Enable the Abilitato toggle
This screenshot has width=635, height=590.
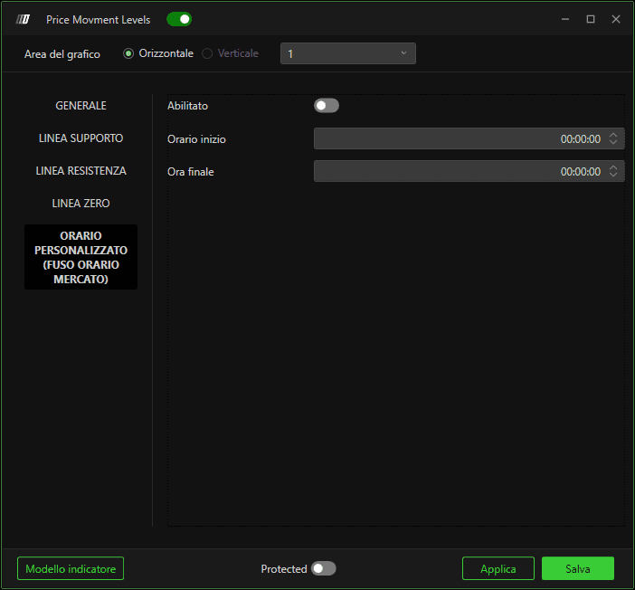click(326, 106)
